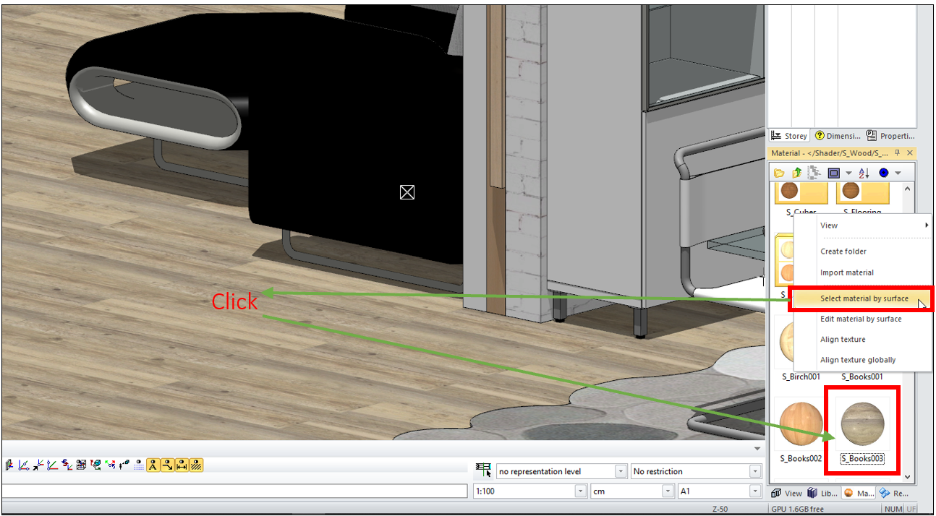Expand the 1:100 scale dropdown

(580, 491)
